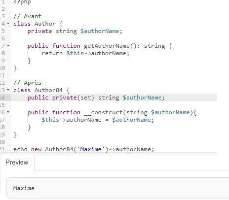Image resolution: width=229 pixels, height=200 pixels.
Task: Click the '// Après' comment line
Action: pyautogui.click(x=27, y=83)
